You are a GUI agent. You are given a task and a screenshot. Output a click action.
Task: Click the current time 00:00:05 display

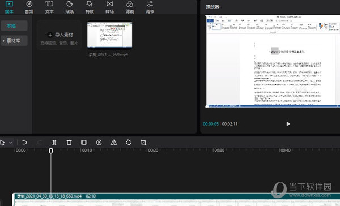coord(211,124)
